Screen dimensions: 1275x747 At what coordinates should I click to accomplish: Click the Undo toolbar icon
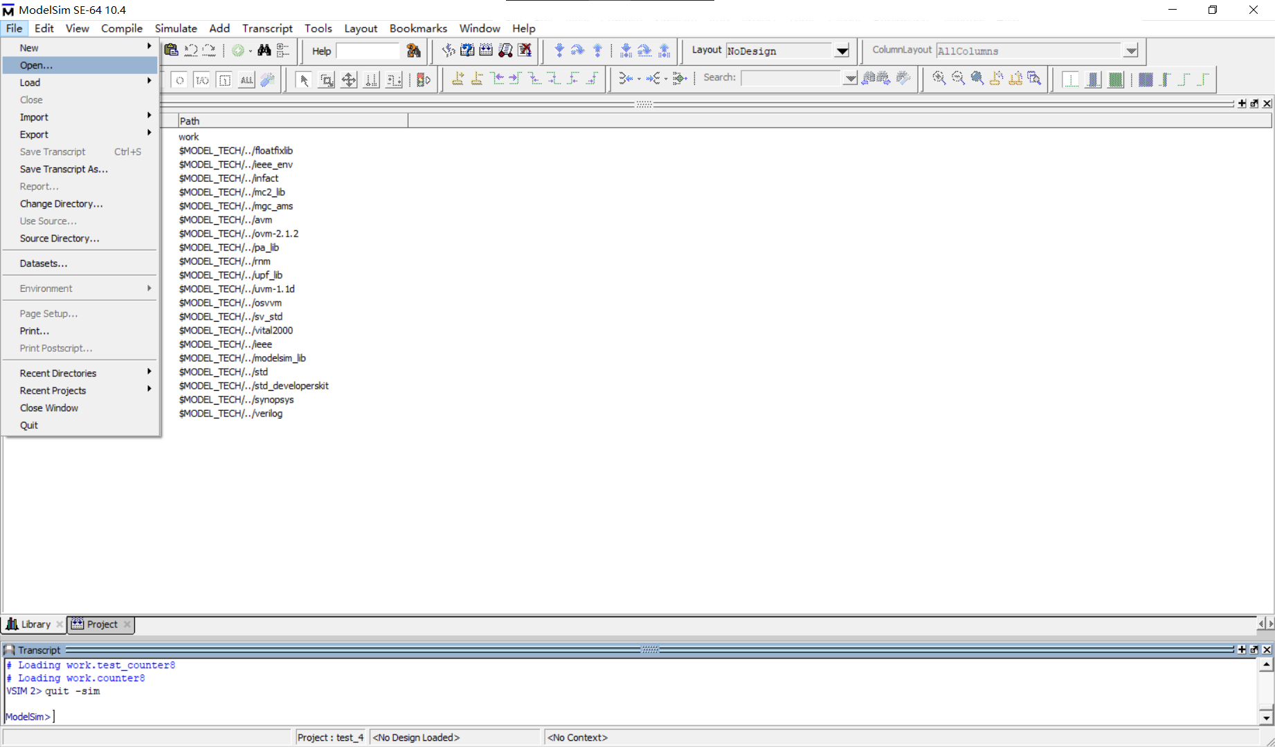pos(190,50)
